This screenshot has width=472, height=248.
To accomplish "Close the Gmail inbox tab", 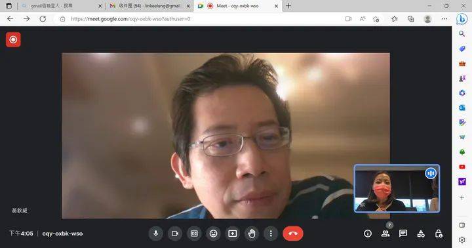I will [188, 6].
